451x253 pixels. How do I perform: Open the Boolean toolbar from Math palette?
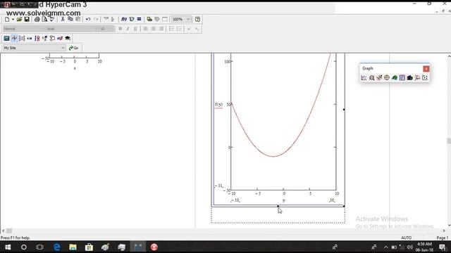(x=44, y=38)
